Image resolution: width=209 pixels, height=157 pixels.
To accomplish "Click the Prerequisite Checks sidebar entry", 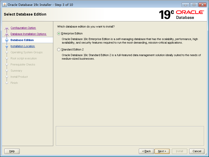I will pyautogui.click(x=23, y=64).
